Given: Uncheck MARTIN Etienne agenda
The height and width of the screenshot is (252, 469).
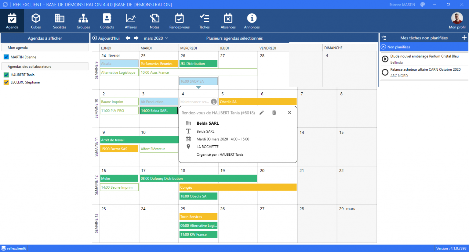Looking at the screenshot, I should click(6, 57).
